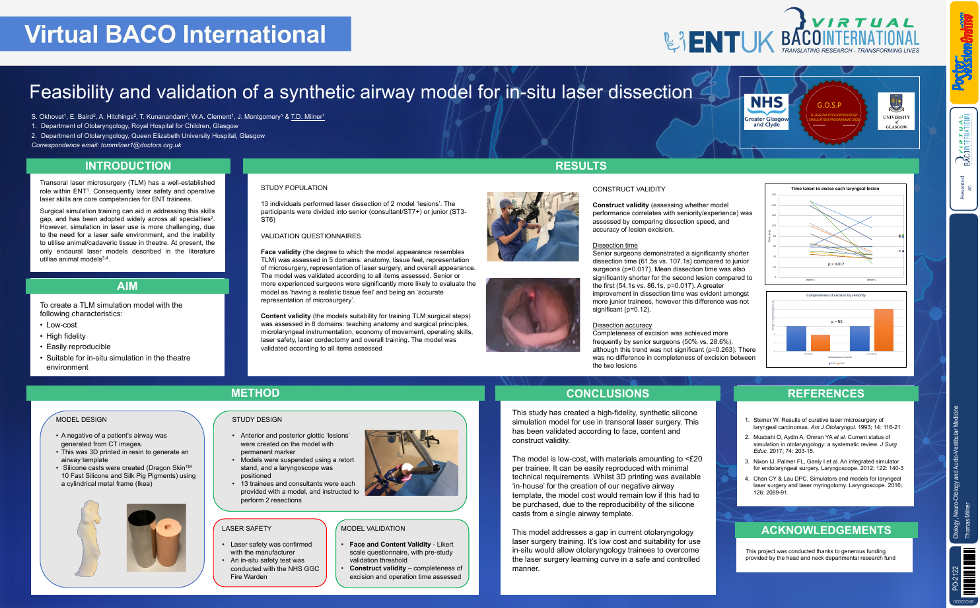Screen dimensions: 980x608
Task: Click the INTRODUCTION section header
Action: pos(128,166)
